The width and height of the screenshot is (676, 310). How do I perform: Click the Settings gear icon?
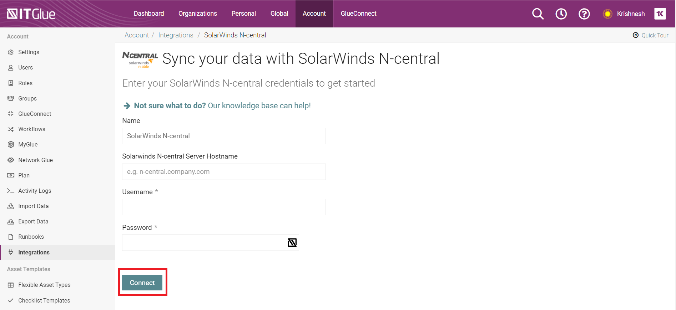point(11,52)
